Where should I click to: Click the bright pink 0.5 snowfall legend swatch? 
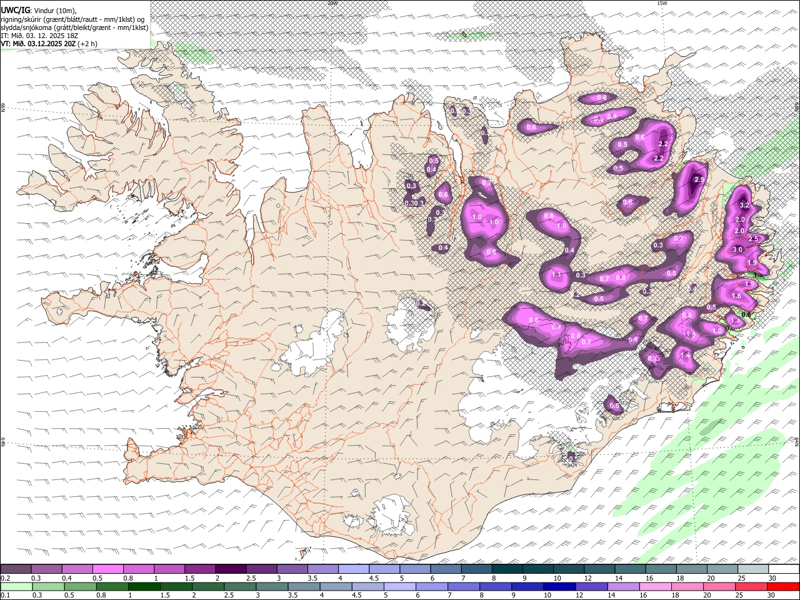[108, 569]
